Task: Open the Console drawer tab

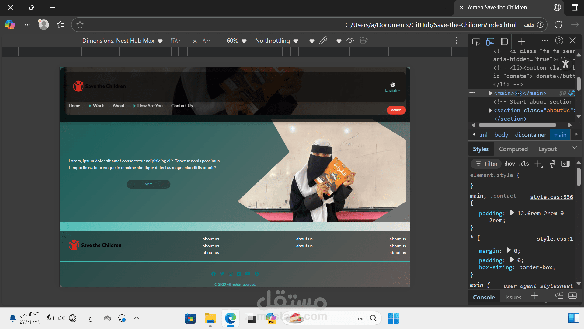Action: click(484, 297)
